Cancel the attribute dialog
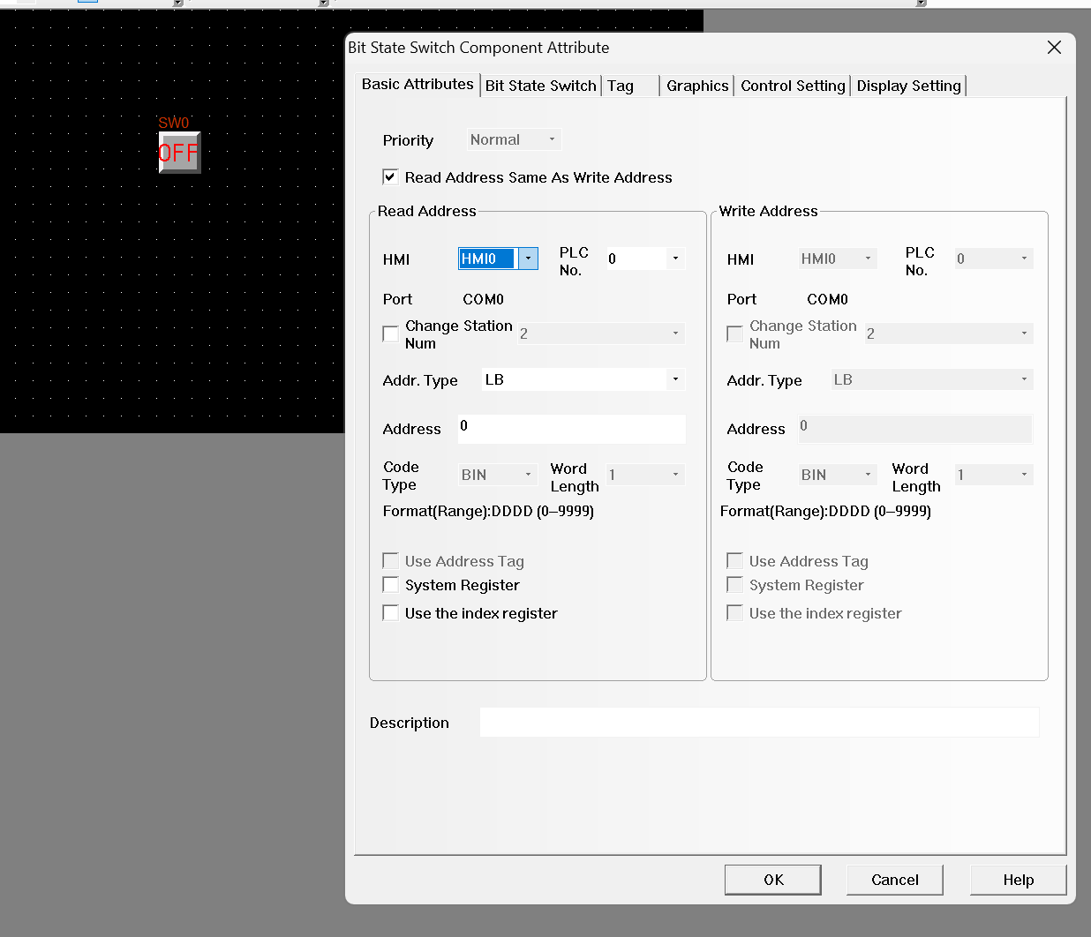 click(x=895, y=880)
